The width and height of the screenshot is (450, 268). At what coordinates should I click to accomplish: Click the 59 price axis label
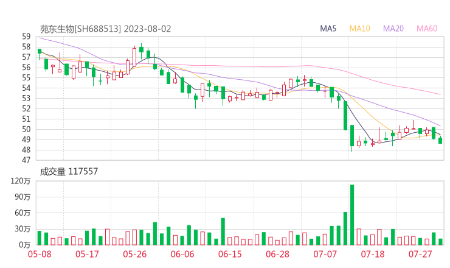[x=26, y=37]
